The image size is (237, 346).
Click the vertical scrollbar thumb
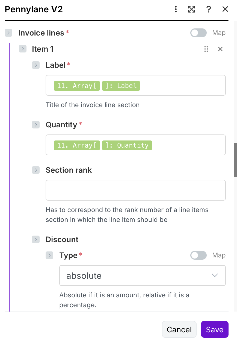coord(235,160)
